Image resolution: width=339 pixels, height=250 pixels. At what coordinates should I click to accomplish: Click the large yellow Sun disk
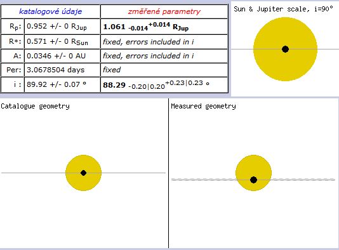286,49
